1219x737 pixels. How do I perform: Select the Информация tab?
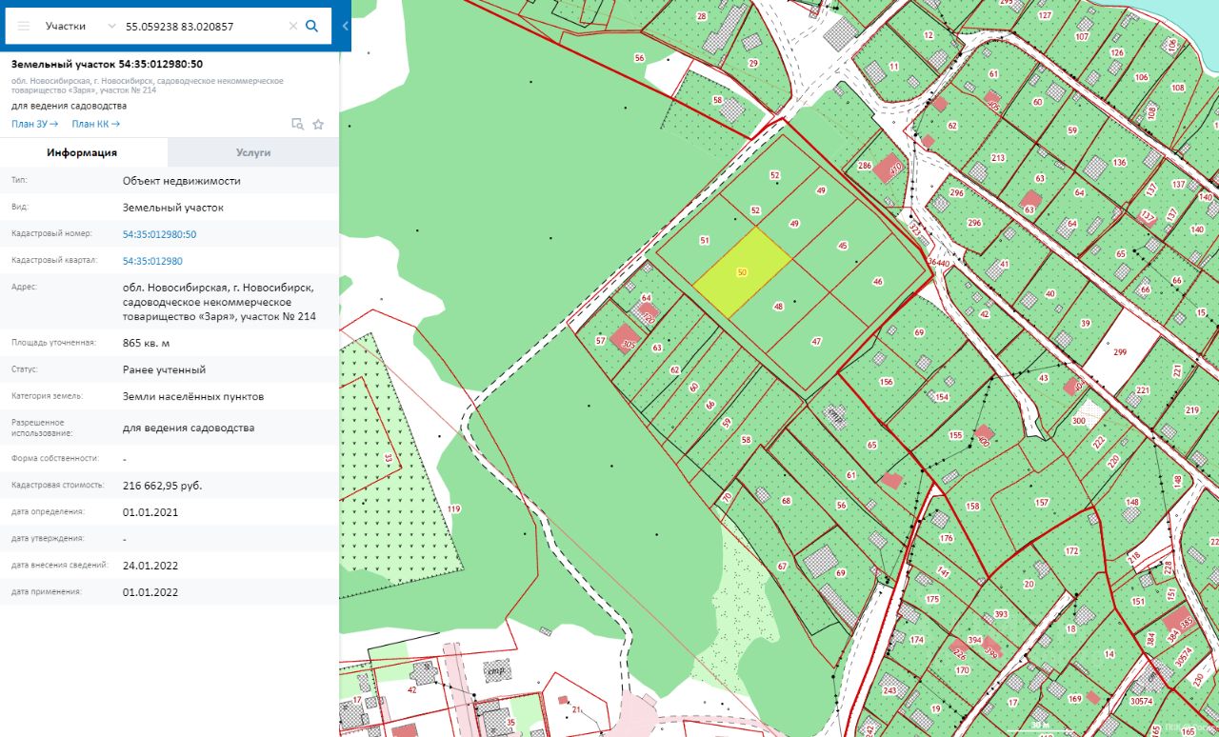tap(83, 152)
